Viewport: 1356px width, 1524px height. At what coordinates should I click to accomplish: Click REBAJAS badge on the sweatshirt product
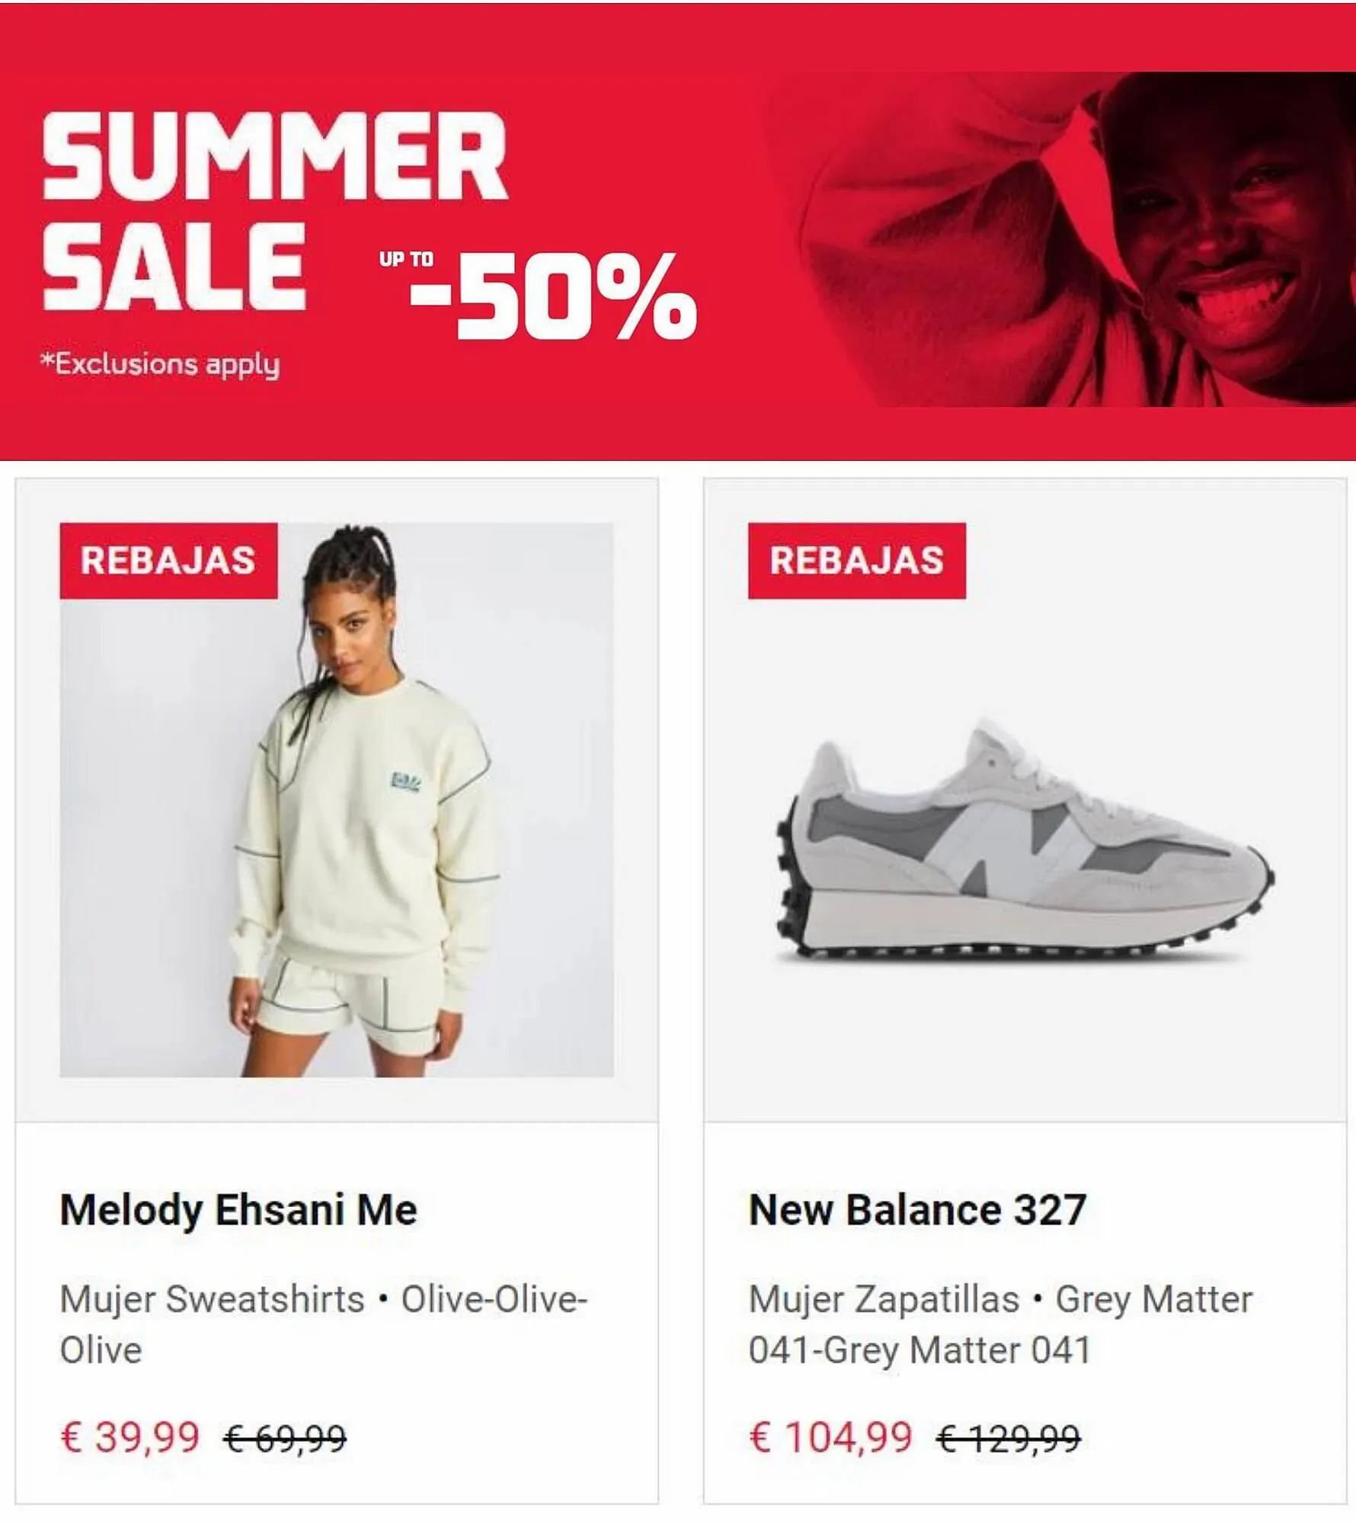168,561
